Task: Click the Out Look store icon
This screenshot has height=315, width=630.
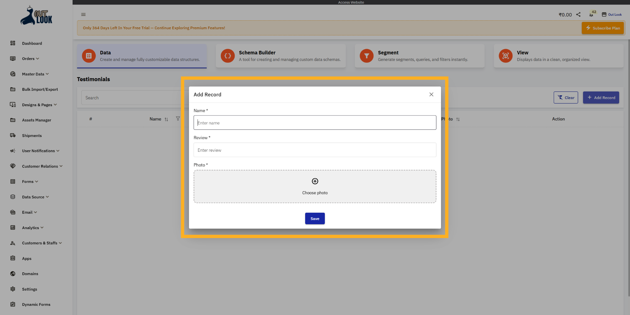Action: click(x=604, y=14)
